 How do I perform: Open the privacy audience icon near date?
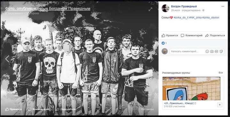tap(203, 10)
